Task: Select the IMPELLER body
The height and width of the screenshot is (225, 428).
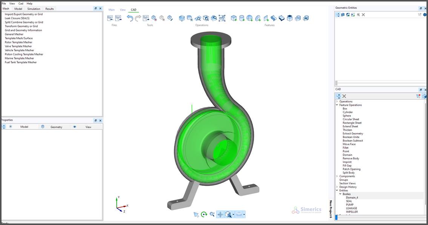Action: pos(352,212)
